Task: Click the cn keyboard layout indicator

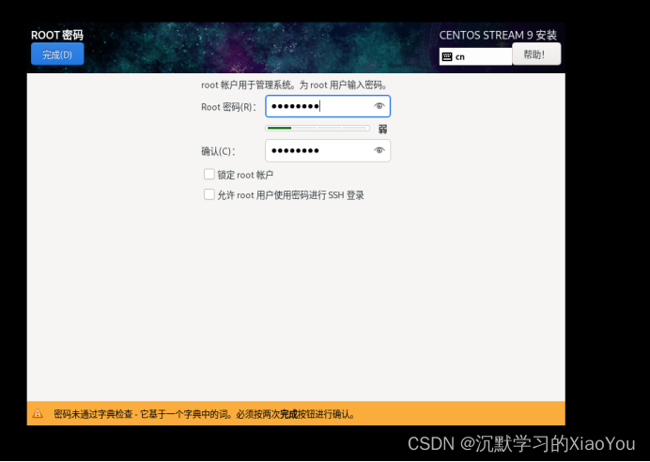Action: 475,56
